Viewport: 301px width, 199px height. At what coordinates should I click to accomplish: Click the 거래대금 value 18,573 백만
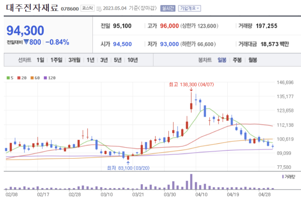(275, 44)
